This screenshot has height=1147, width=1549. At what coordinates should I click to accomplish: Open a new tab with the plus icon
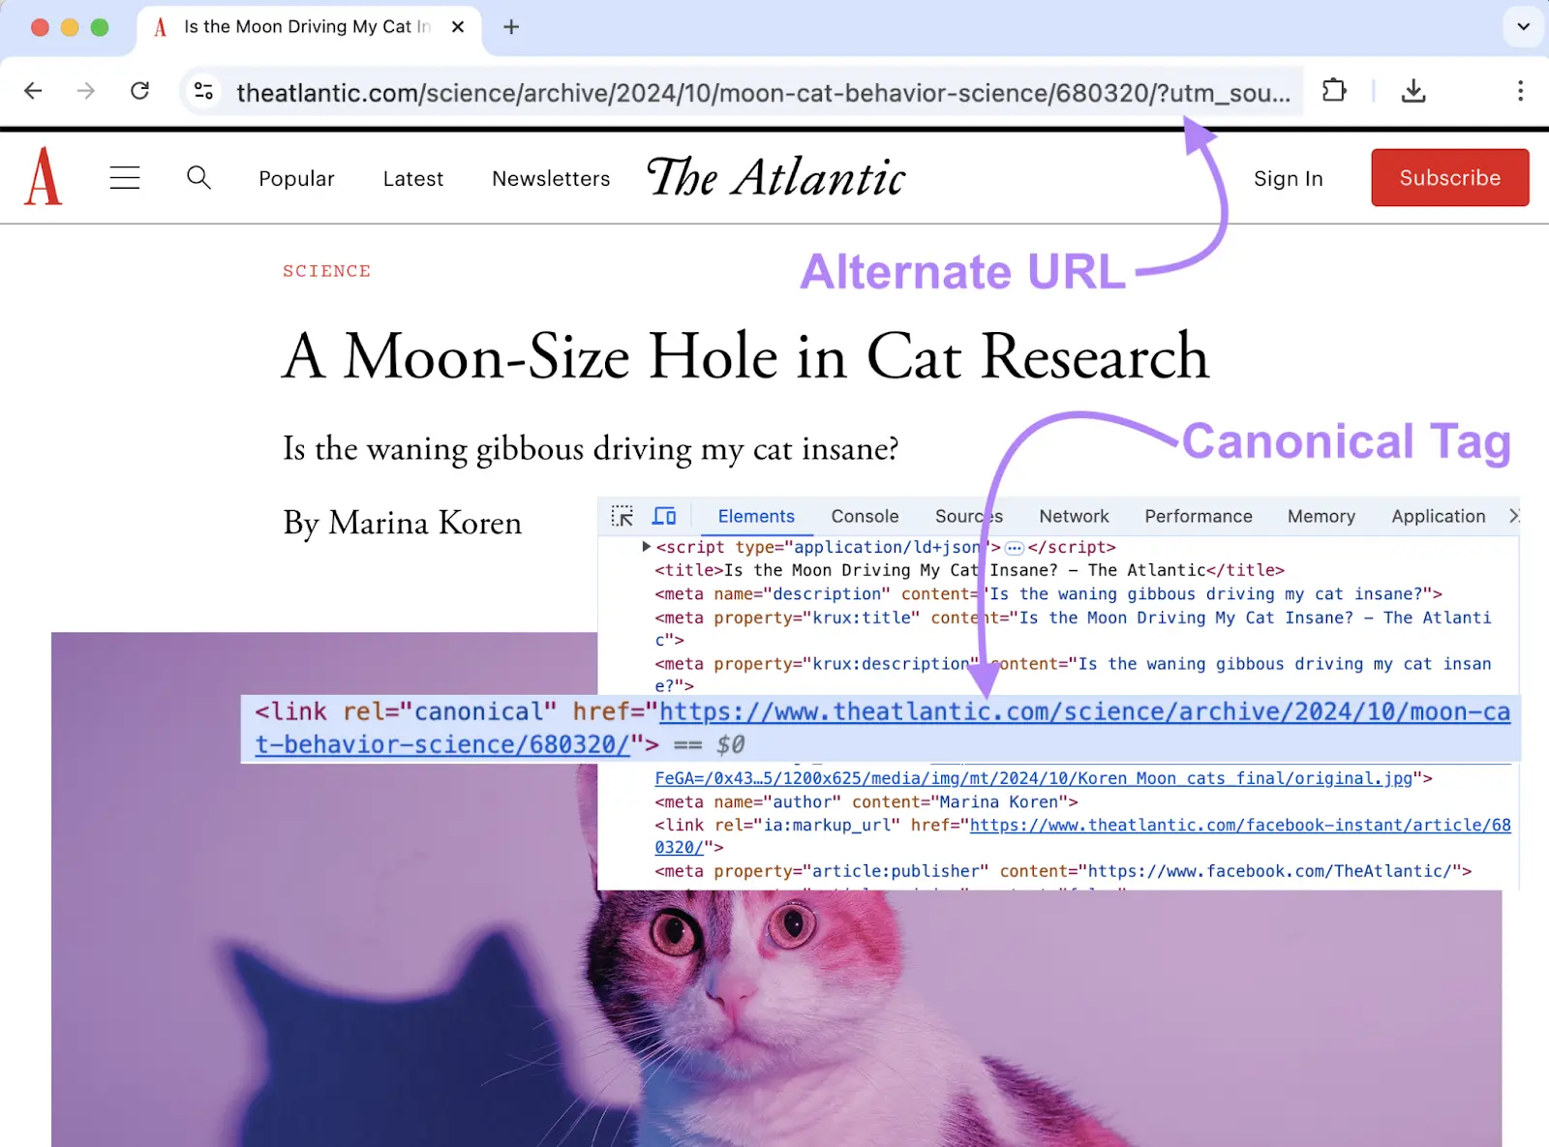(510, 27)
